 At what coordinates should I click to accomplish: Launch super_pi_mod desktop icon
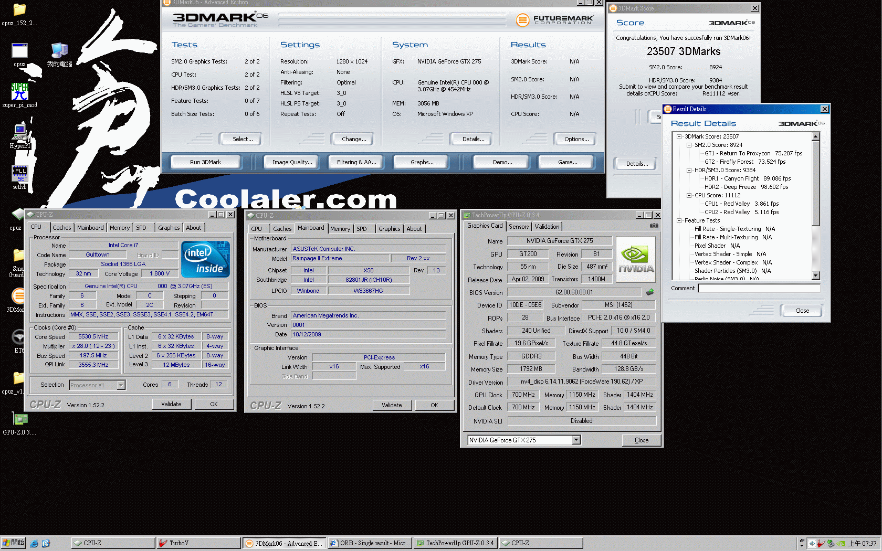(19, 95)
